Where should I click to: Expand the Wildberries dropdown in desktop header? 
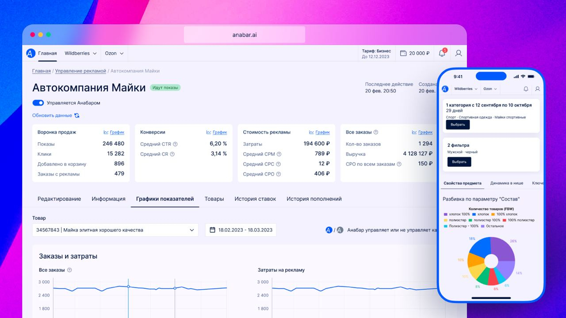(80, 53)
